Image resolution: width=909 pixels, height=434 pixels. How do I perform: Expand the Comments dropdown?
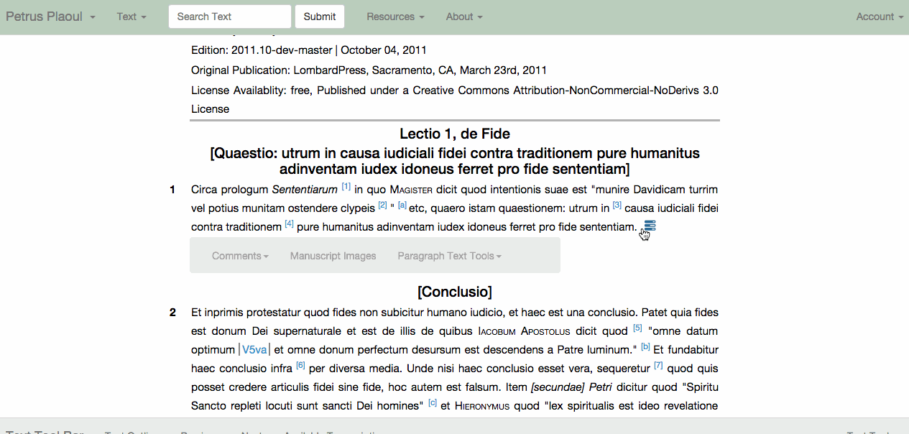tap(241, 256)
